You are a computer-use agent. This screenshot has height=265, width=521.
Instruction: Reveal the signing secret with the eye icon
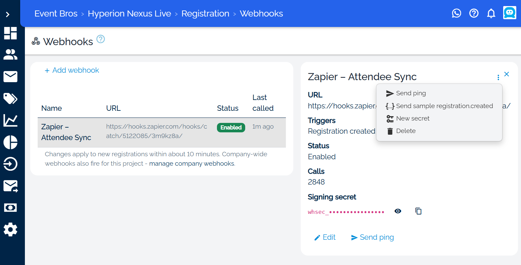pos(398,211)
